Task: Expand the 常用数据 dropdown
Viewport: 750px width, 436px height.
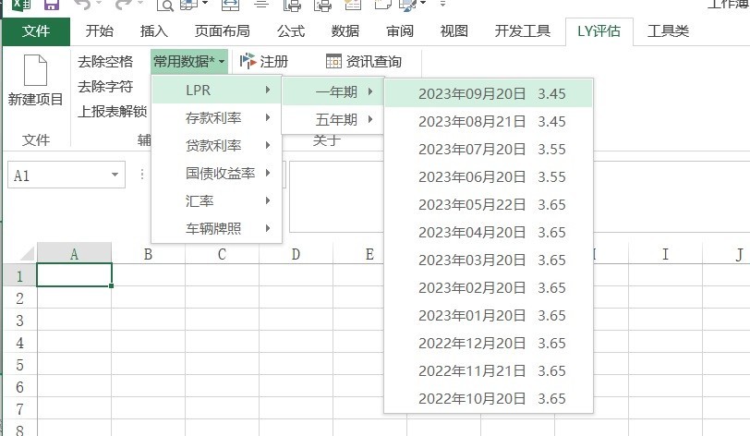Action: click(x=189, y=61)
